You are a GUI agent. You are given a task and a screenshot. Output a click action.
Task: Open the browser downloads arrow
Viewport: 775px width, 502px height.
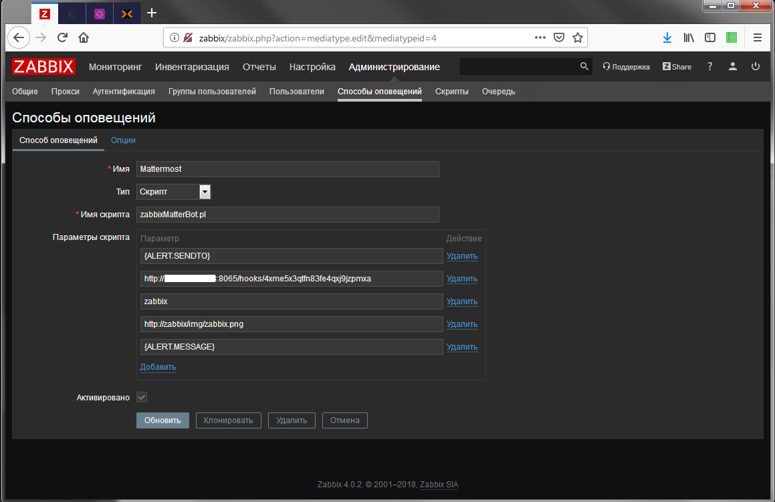click(x=667, y=37)
